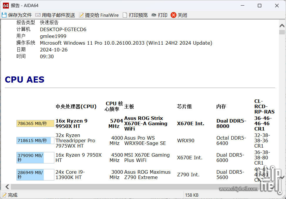Click the 16x Ryzen 9 7950X HT cell
The width and height of the screenshot is (286, 199).
(x=79, y=158)
